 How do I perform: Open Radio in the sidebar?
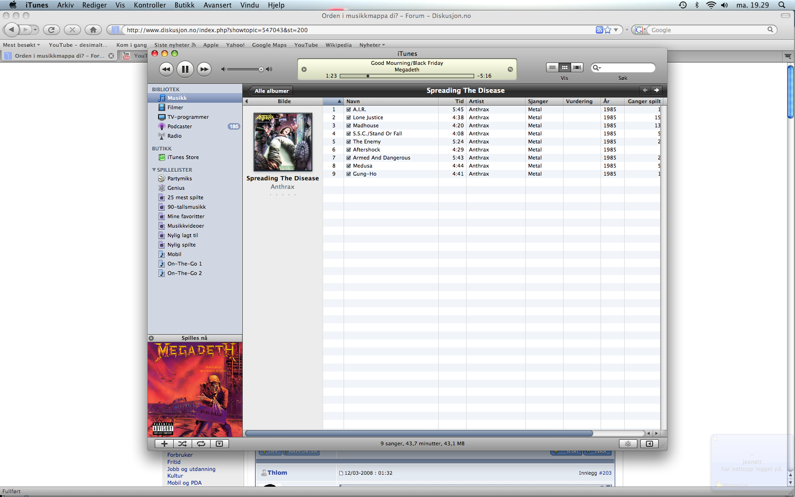pyautogui.click(x=195, y=136)
